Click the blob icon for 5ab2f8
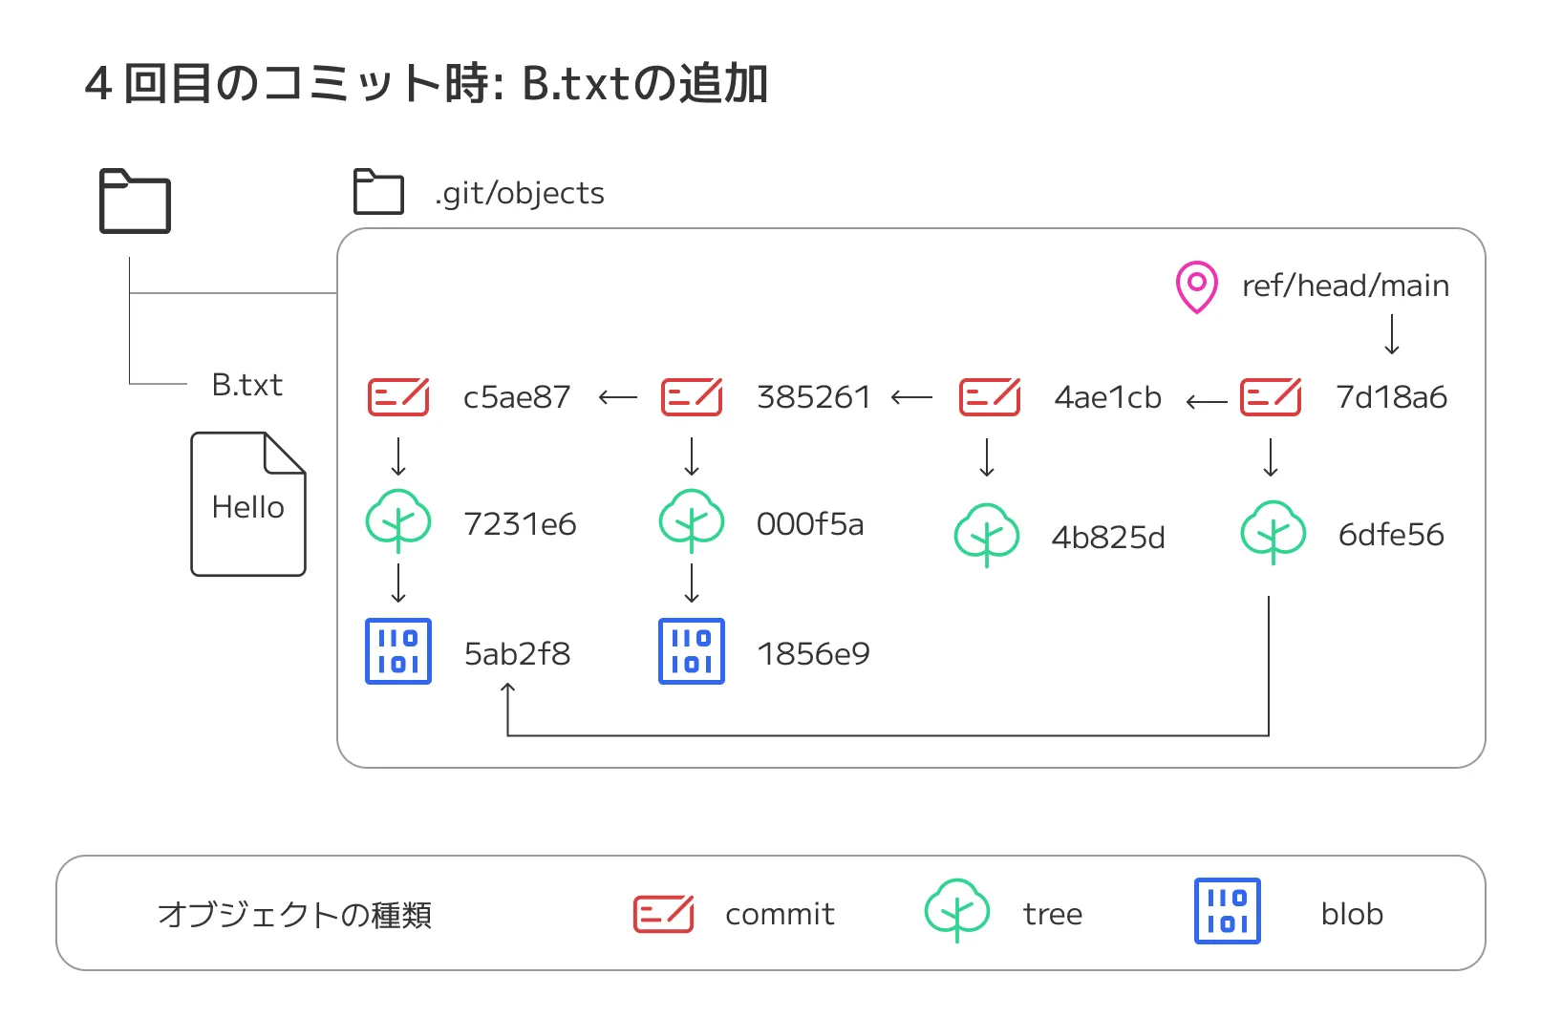The width and height of the screenshot is (1541, 1017). tap(398, 651)
